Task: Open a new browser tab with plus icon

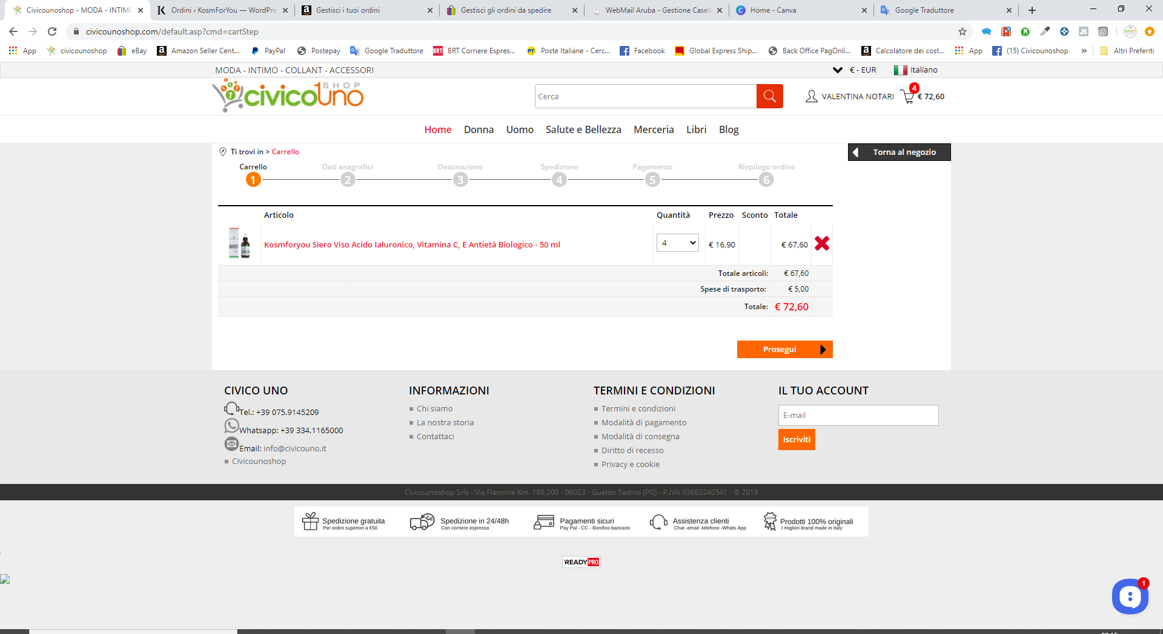Action: click(x=1032, y=10)
